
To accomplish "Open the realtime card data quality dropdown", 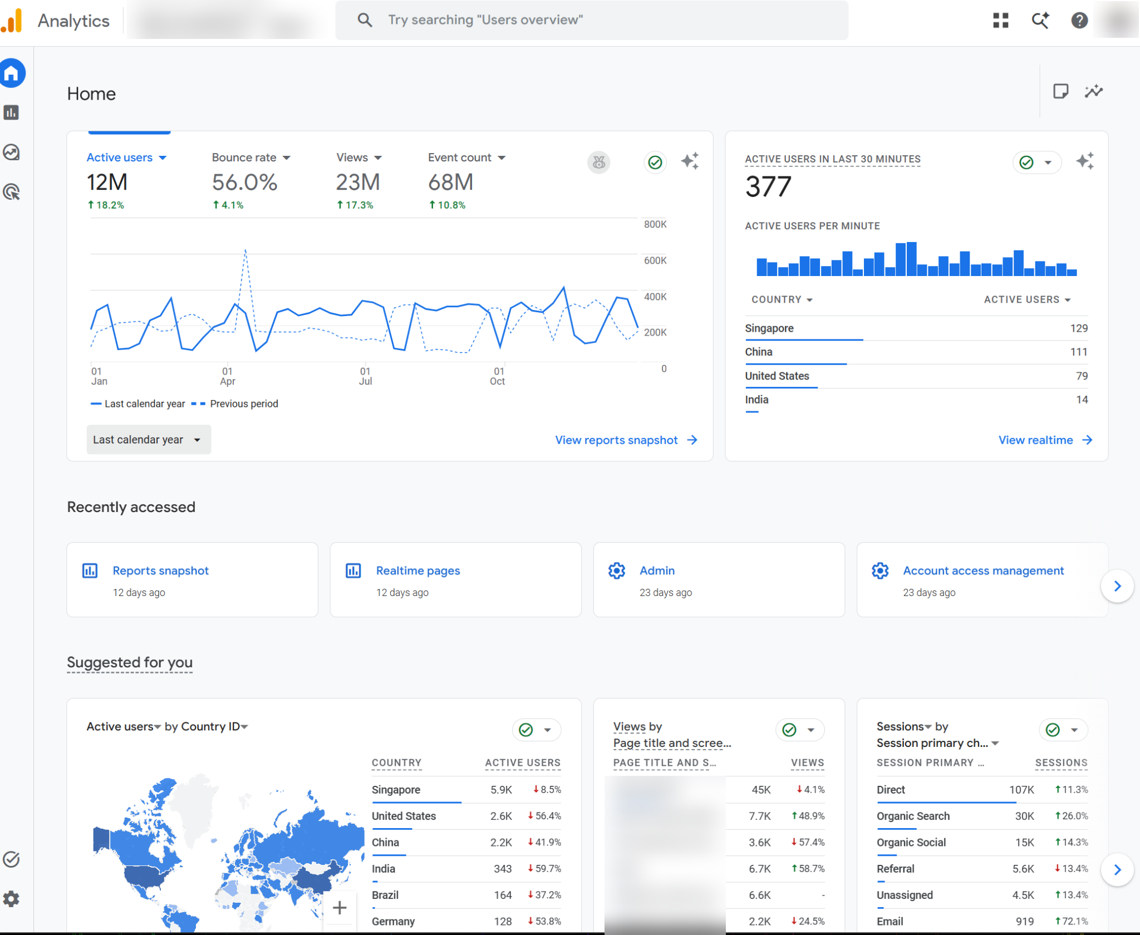I will [1036, 163].
